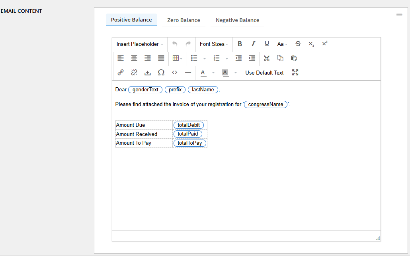Toggle bold formatting in the editor

(x=240, y=44)
